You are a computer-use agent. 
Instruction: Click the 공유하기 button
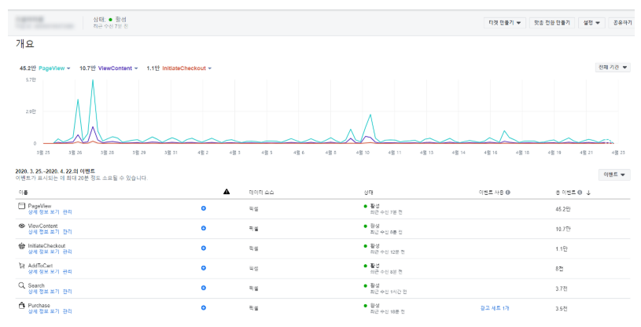622,23
